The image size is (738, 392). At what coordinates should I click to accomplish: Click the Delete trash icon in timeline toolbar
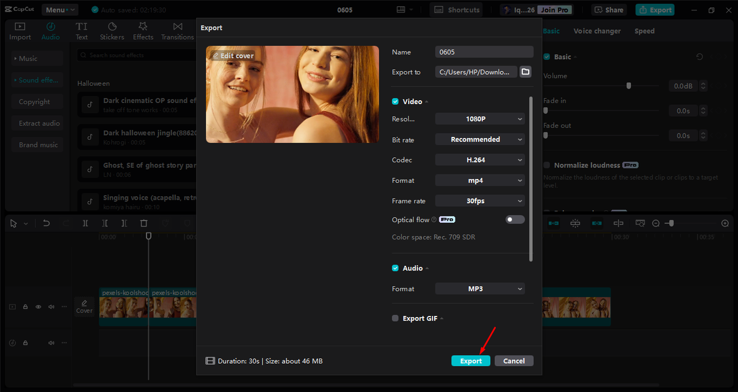click(144, 223)
